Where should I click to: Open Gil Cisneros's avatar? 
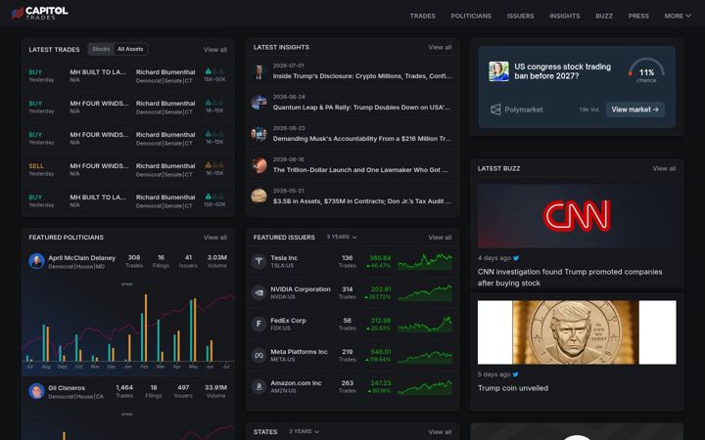[x=36, y=391]
